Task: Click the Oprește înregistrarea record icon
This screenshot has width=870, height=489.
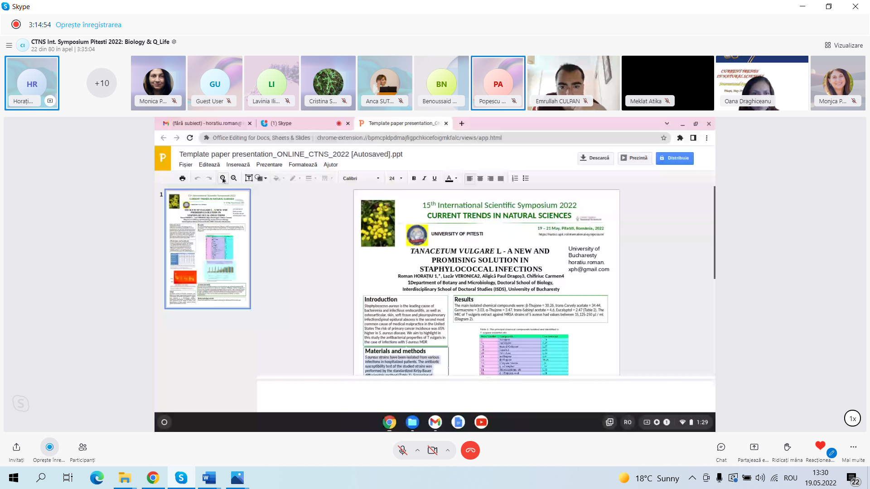Action: click(49, 447)
